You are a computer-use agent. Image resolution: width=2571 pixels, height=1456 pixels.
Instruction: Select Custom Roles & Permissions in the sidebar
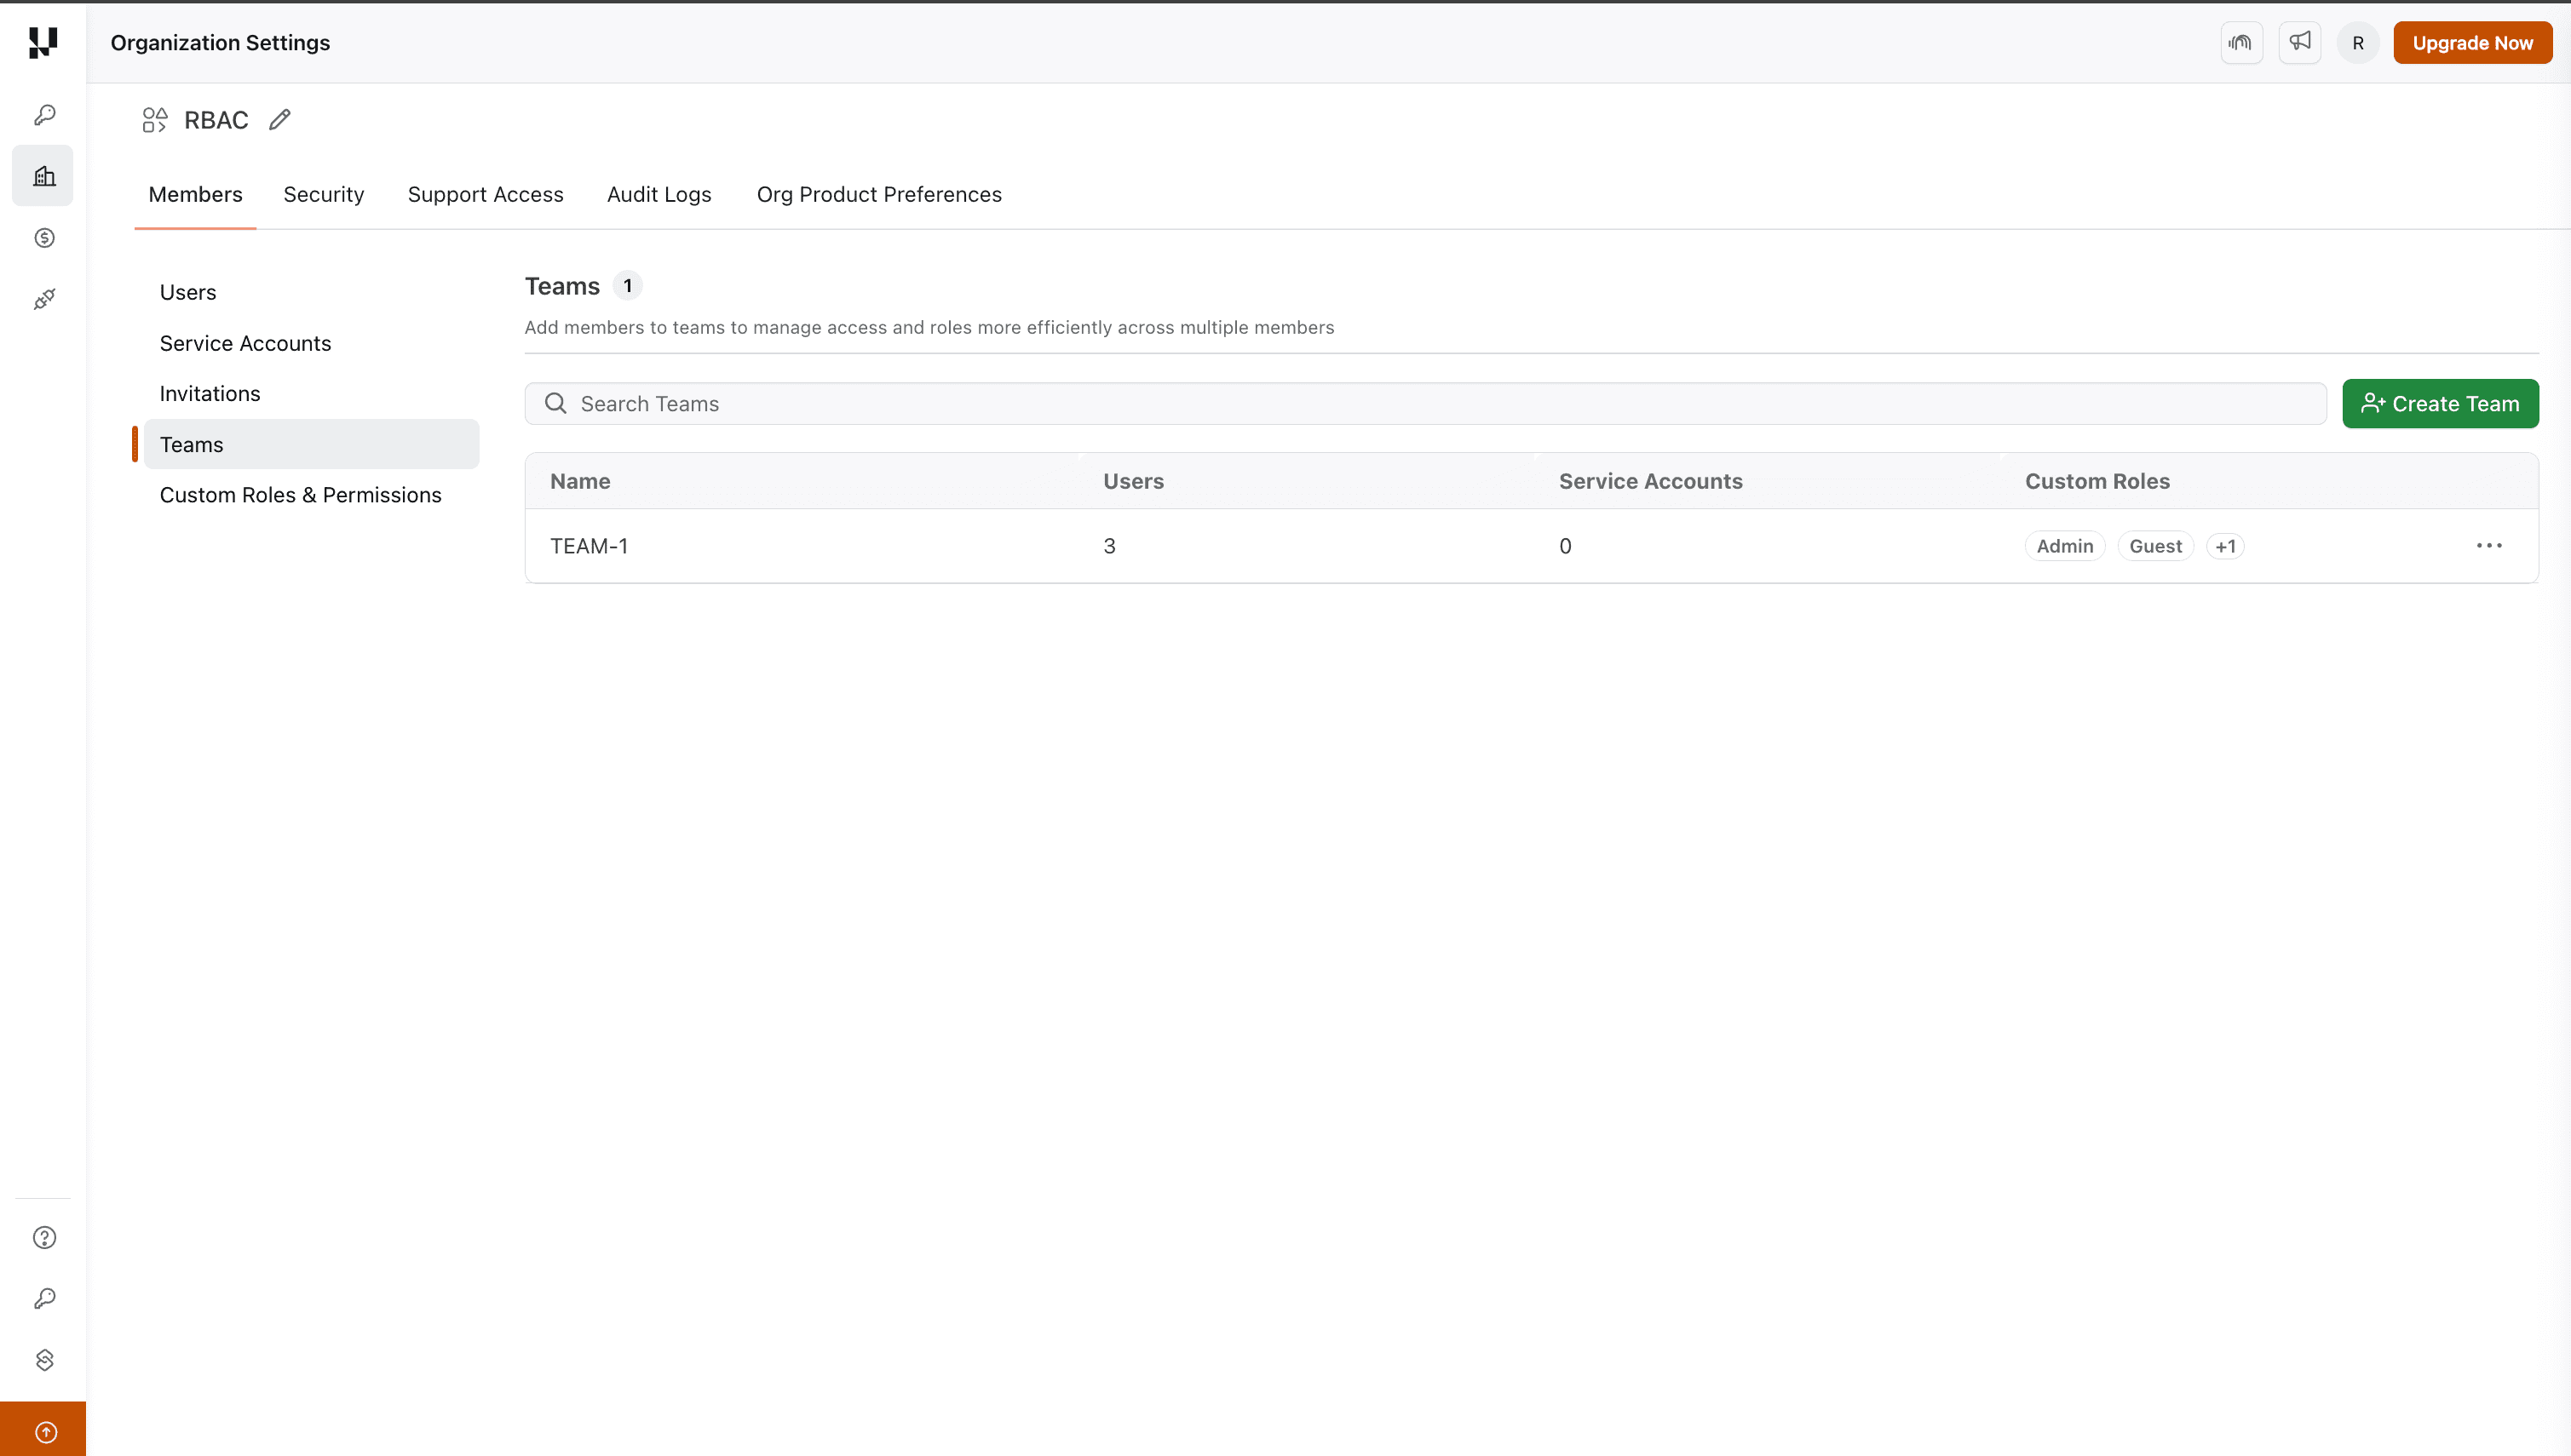[300, 494]
